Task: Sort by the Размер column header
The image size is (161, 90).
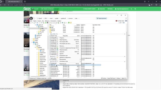Action: pos(78,25)
